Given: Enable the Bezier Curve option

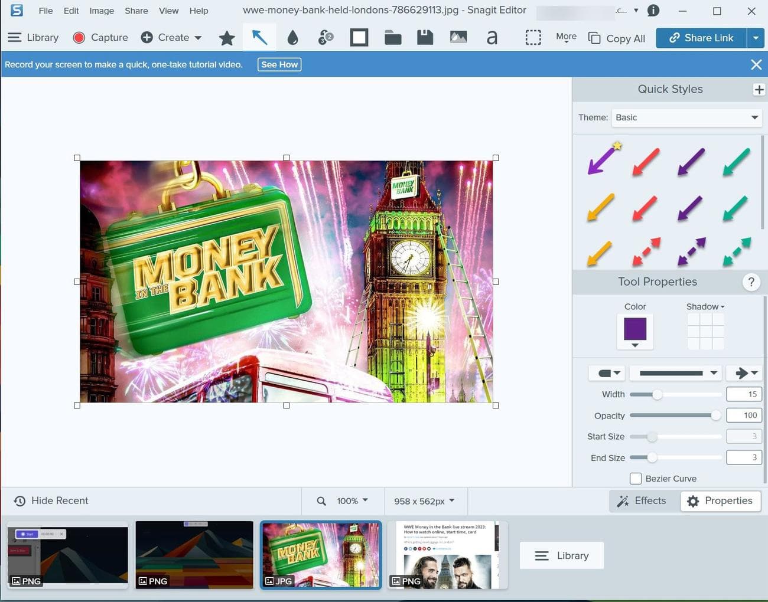Looking at the screenshot, I should [635, 478].
